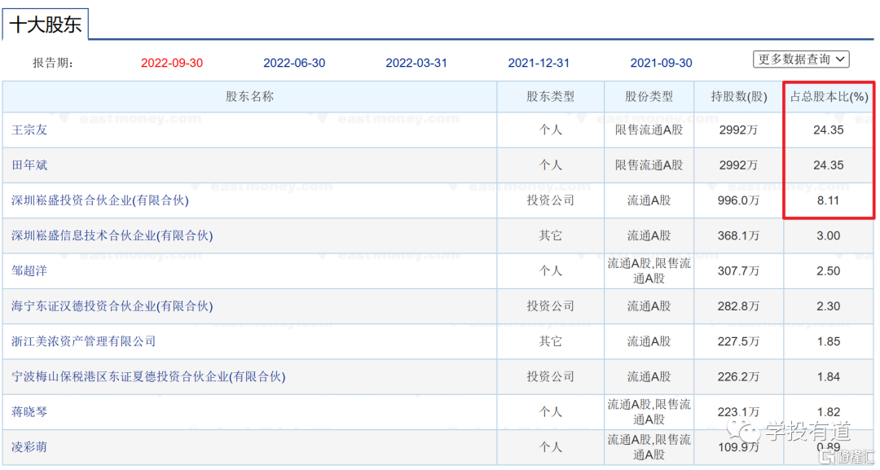Select 深圳崧盛信息技术's 其它 type cell
The image size is (880, 470).
[551, 236]
